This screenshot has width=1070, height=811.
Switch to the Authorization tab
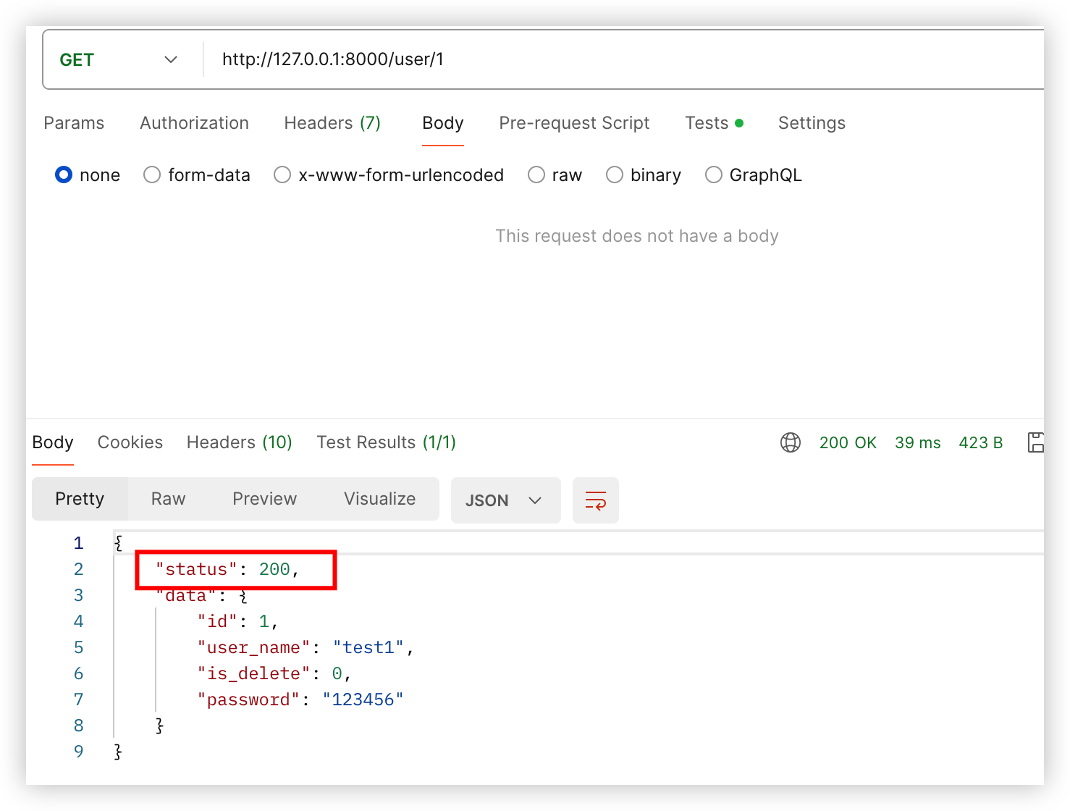click(194, 123)
